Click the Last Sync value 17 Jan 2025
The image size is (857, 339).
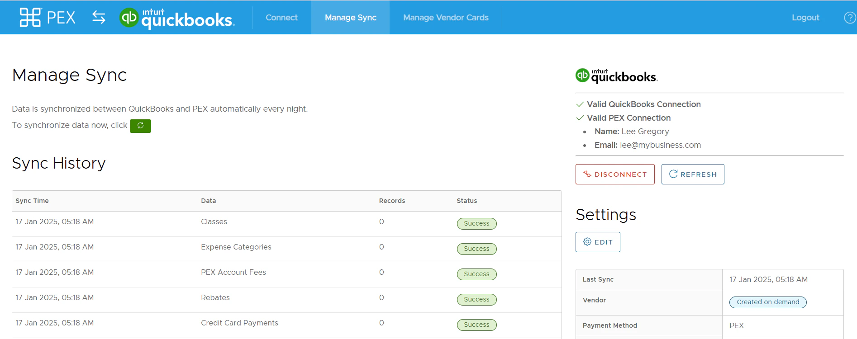[768, 280]
